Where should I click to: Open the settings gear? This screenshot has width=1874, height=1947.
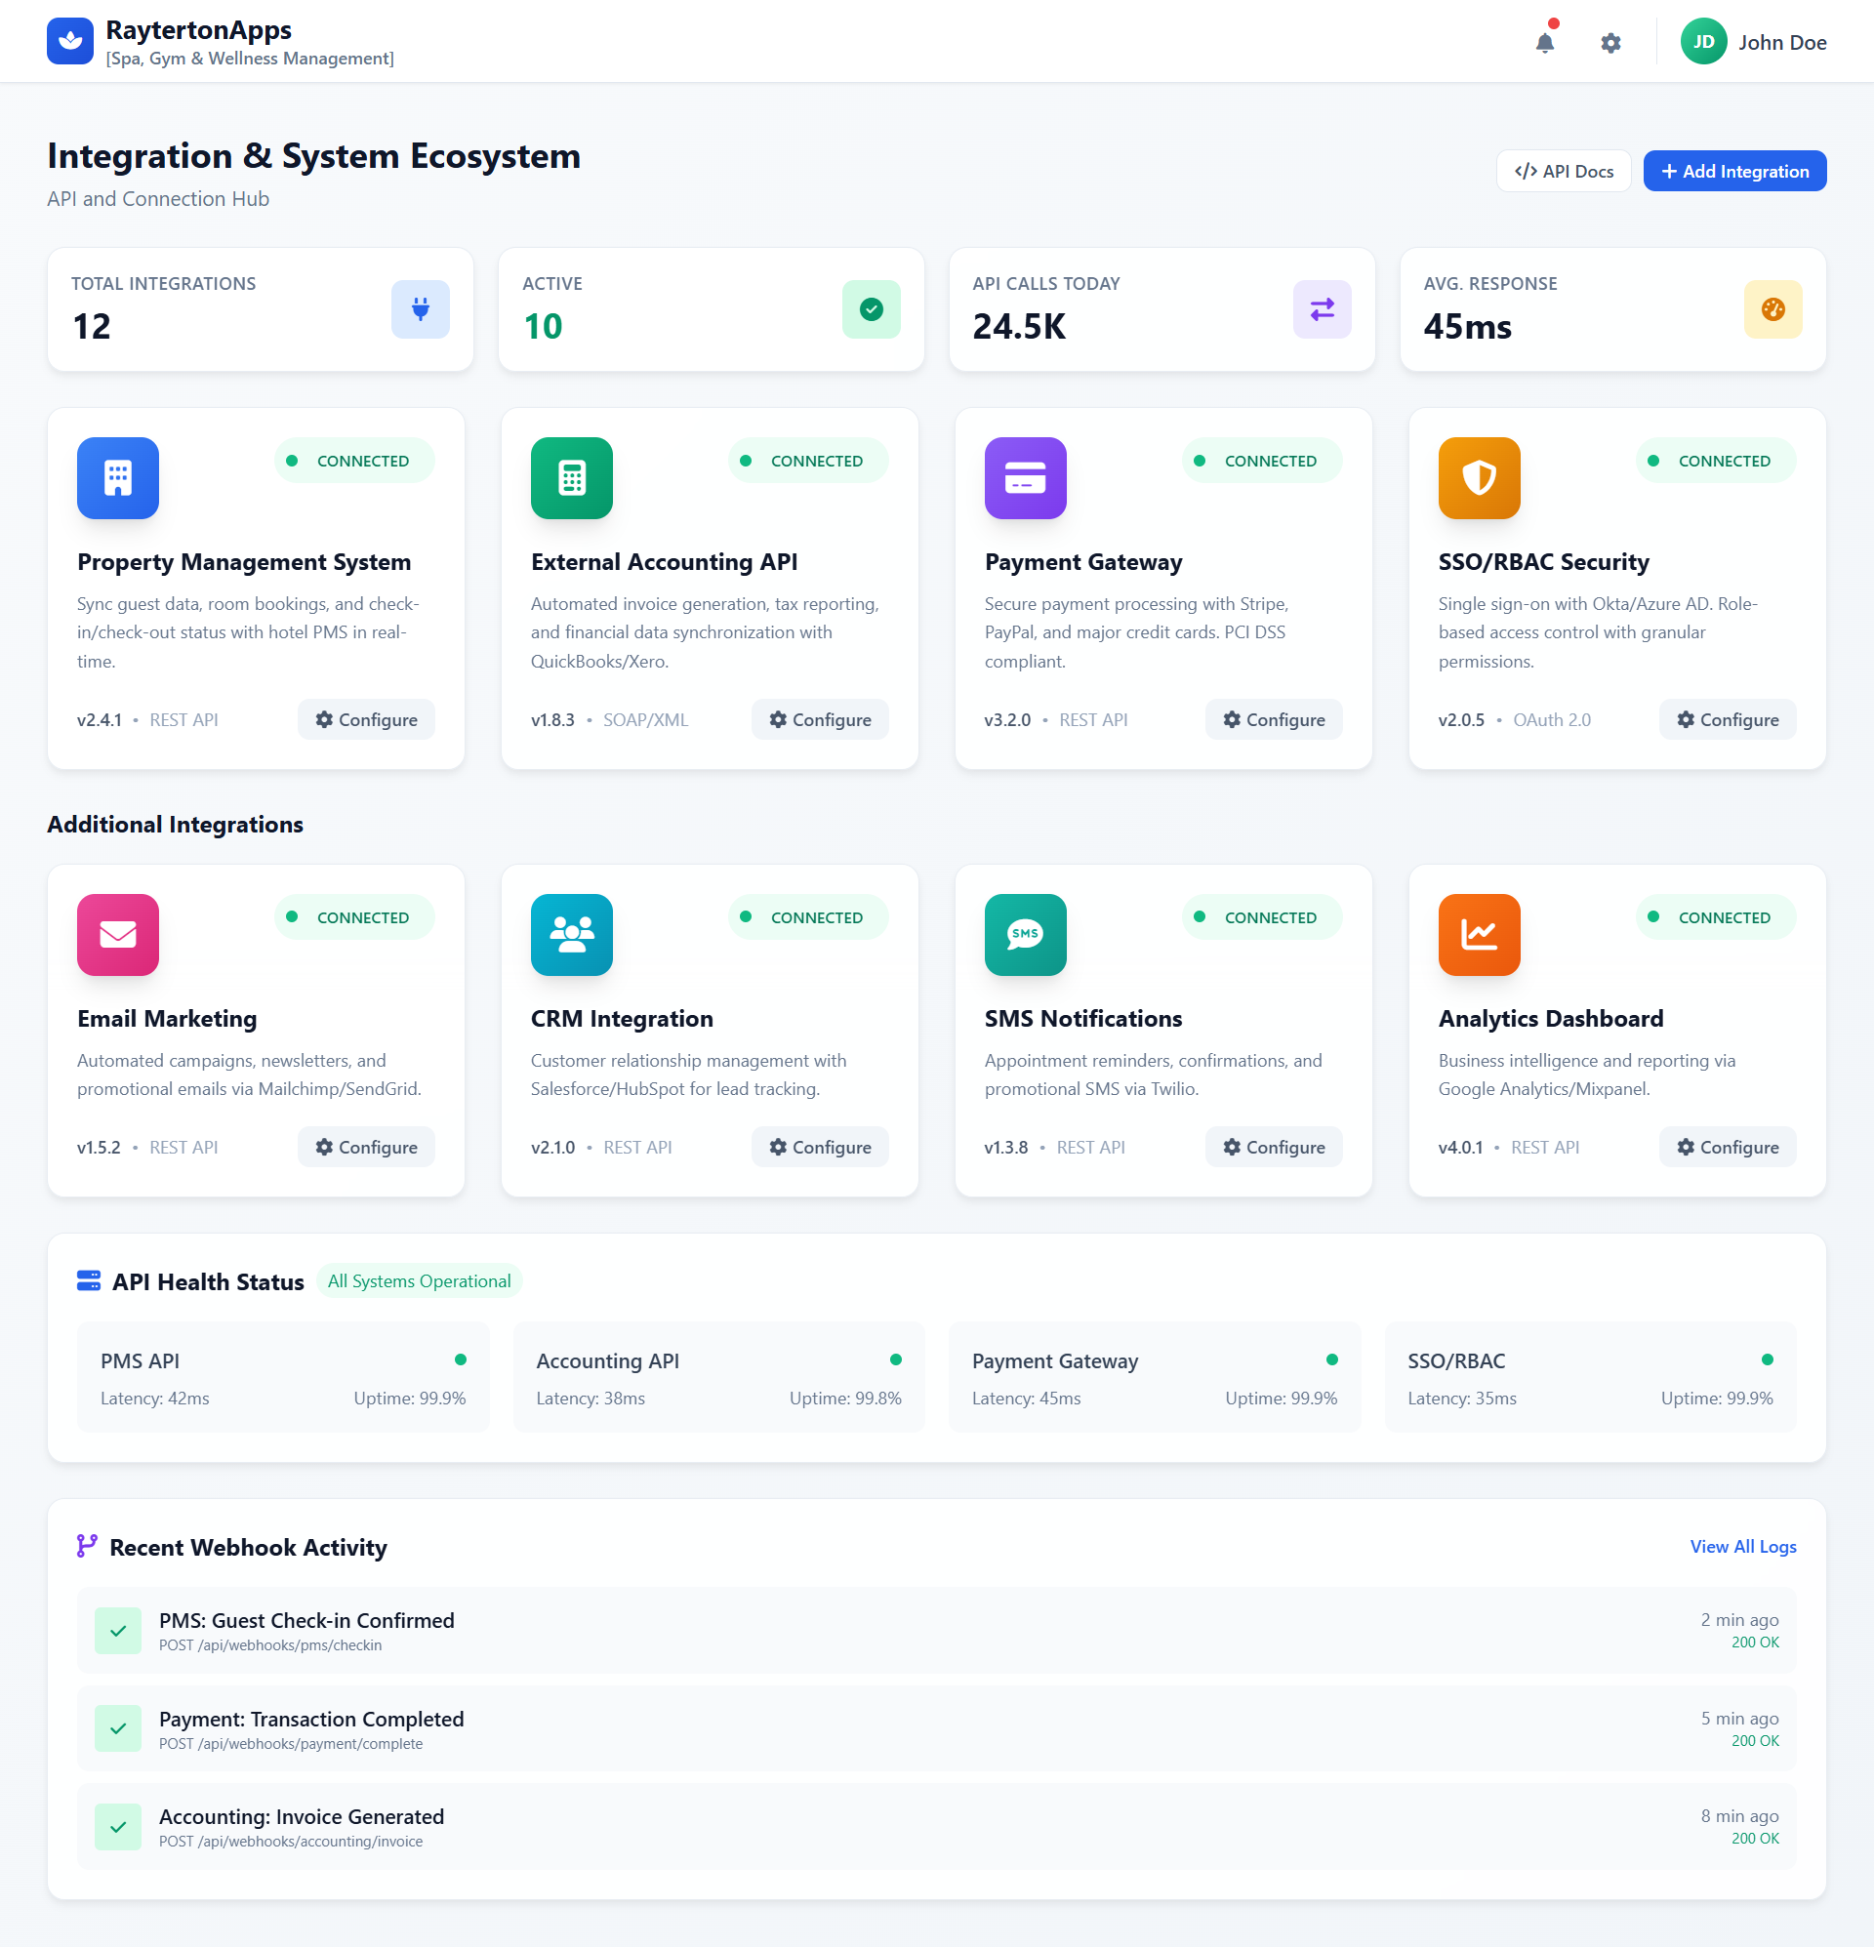tap(1610, 43)
